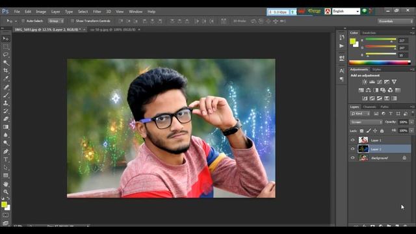This screenshot has height=234, width=416.
Task: Open the Essentials workspace dropdown
Action: tap(395, 21)
